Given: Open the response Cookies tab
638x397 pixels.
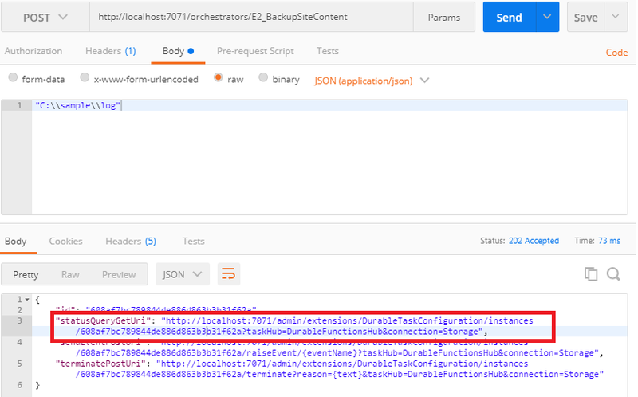Looking at the screenshot, I should pos(65,242).
